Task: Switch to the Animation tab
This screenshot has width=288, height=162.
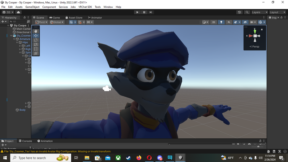Action: pyautogui.click(x=45, y=141)
